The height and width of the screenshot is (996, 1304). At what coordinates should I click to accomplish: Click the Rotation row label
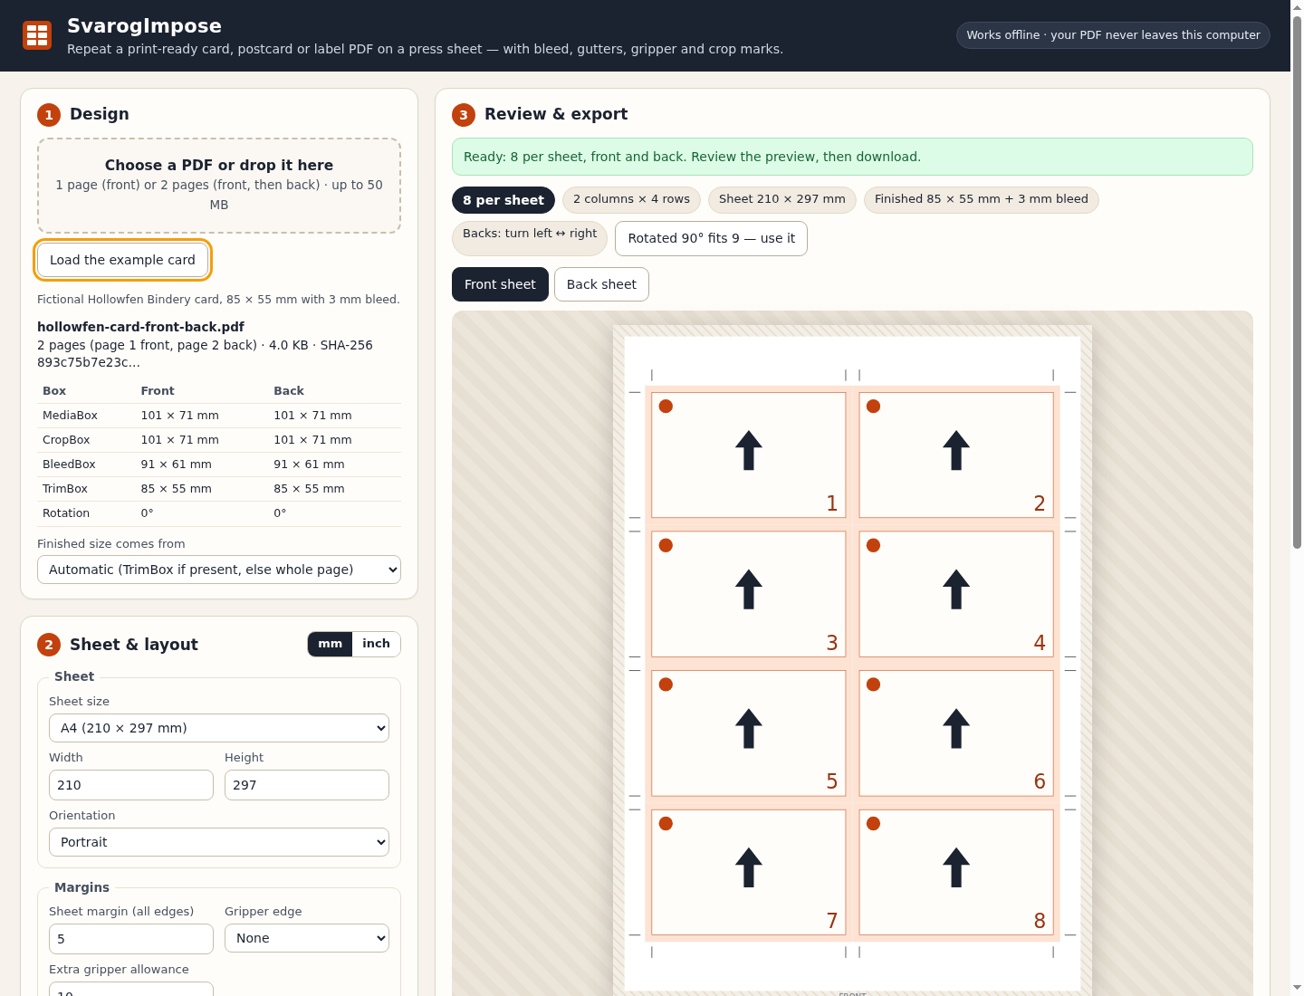[x=66, y=513]
